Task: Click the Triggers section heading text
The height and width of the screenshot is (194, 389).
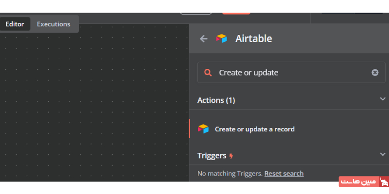Action: coord(212,156)
